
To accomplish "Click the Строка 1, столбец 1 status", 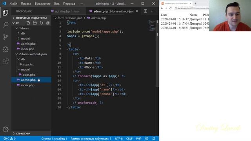I will 54,139.
